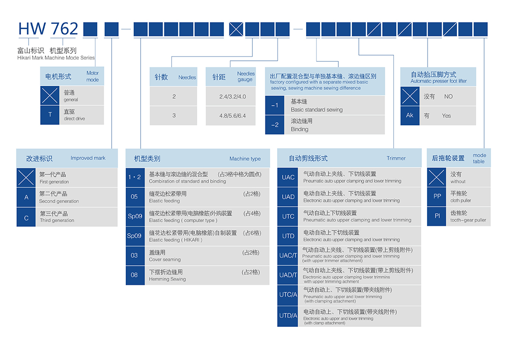Select the UTD/A trimmer code box

(288, 316)
